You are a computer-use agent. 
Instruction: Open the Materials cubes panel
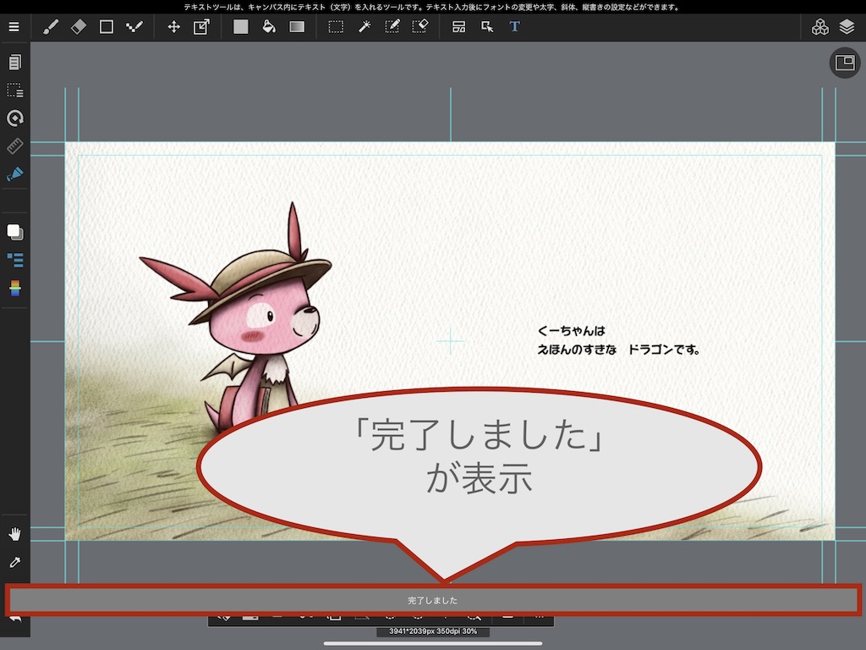819,27
